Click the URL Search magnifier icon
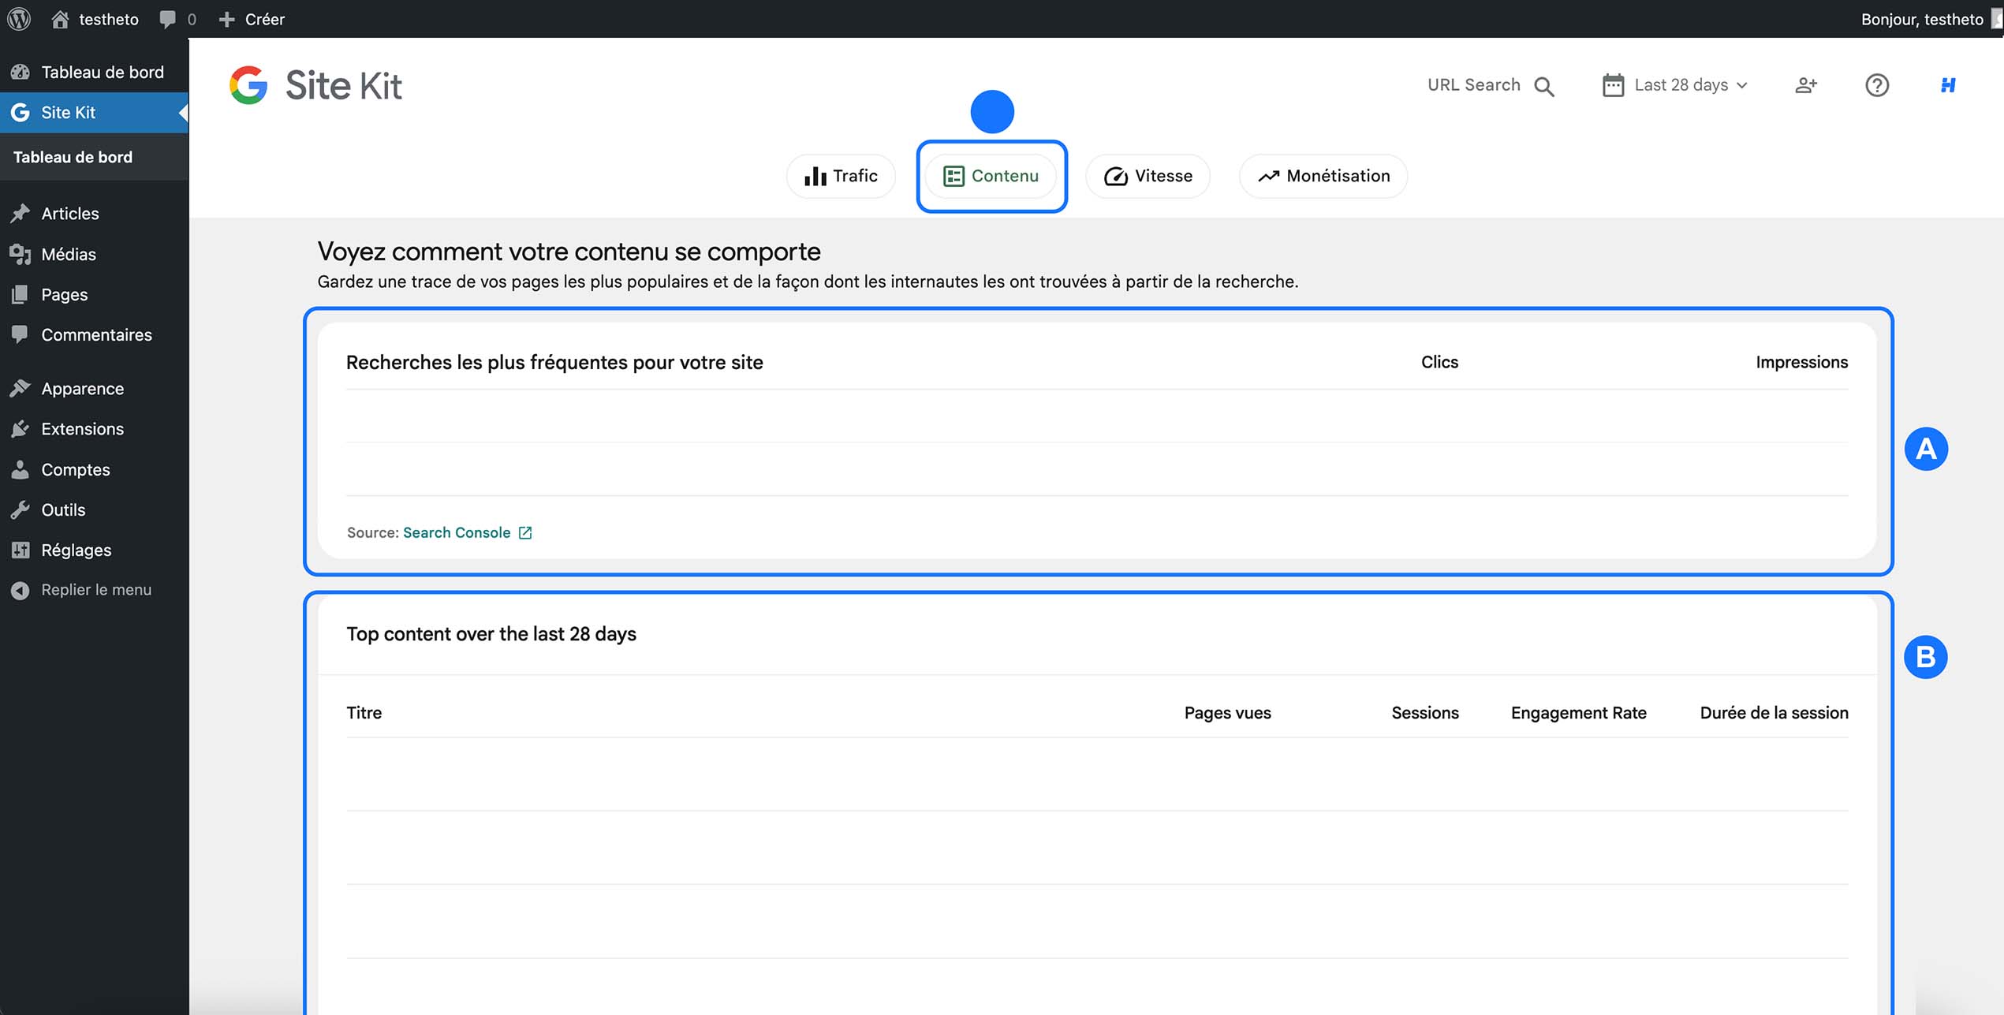Image resolution: width=2004 pixels, height=1015 pixels. (1544, 86)
